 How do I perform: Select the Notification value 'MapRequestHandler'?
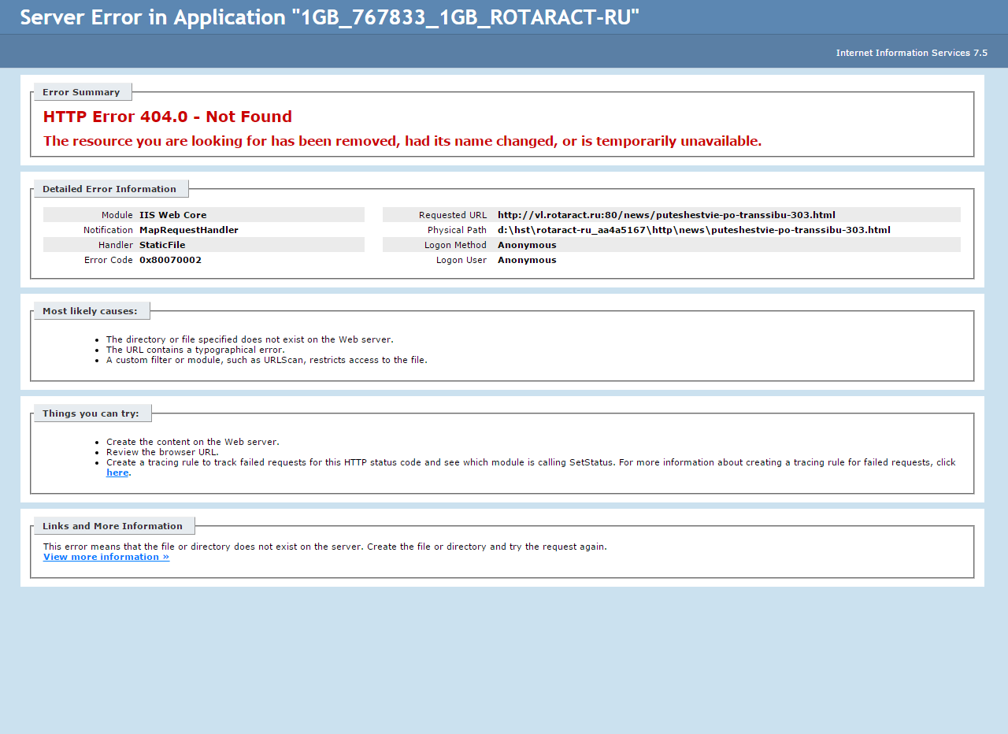point(189,230)
